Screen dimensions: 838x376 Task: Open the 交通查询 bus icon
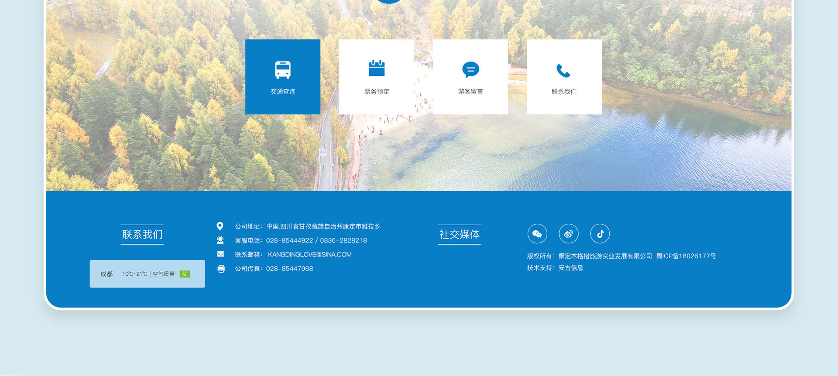point(283,70)
